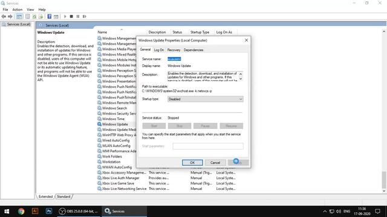Click the services list vertical scrollbar thumb
The image size is (387, 217).
coord(384,180)
